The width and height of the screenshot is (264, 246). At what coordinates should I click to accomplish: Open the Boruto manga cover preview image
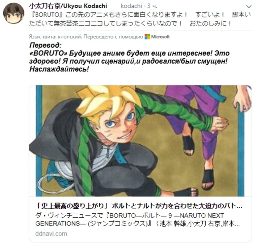(x=140, y=141)
